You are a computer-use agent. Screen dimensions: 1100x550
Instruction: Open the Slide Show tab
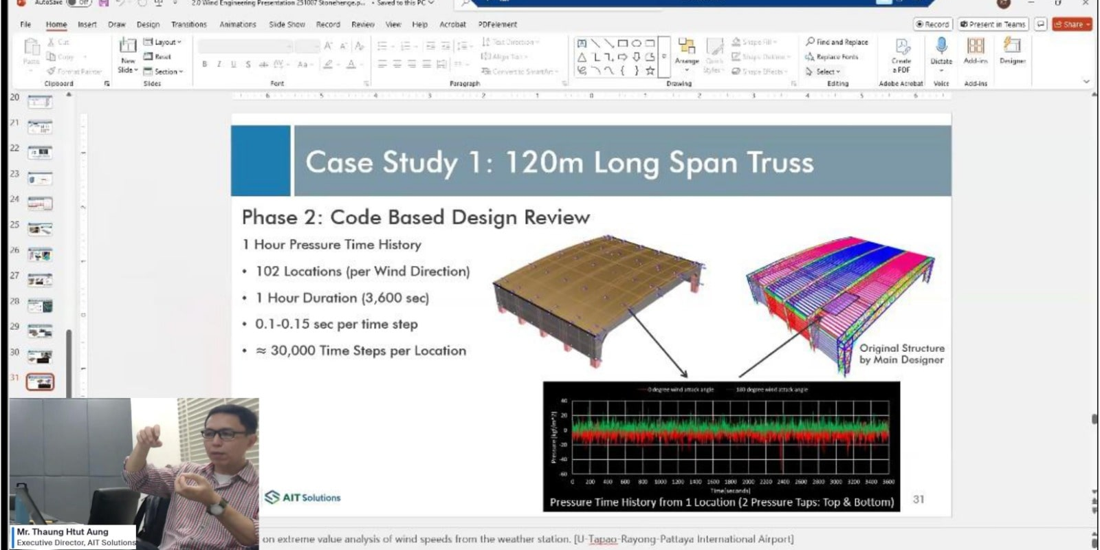287,24
